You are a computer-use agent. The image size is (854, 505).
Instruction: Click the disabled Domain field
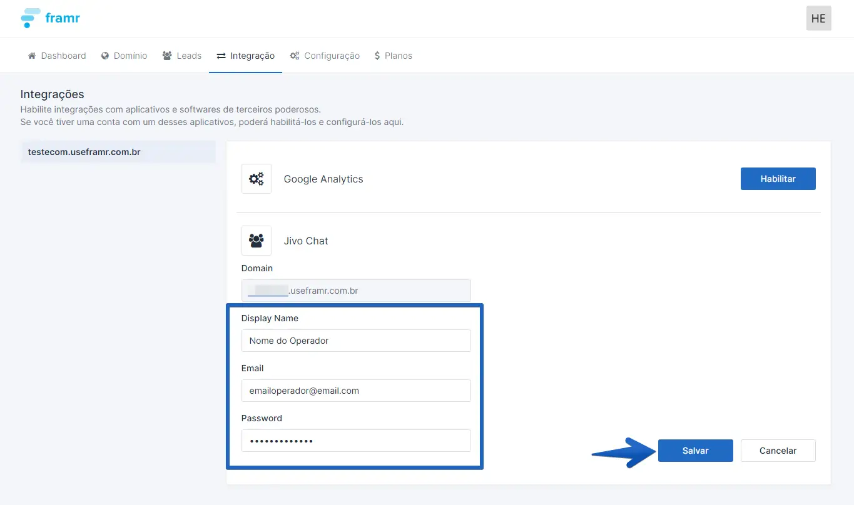[356, 291]
